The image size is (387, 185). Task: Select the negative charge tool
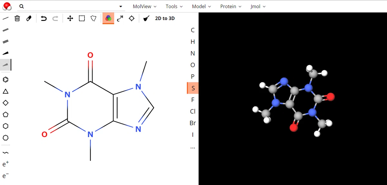click(5, 176)
